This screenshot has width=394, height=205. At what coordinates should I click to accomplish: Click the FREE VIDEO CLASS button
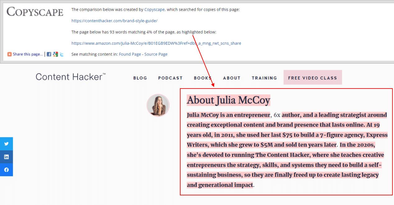point(313,77)
